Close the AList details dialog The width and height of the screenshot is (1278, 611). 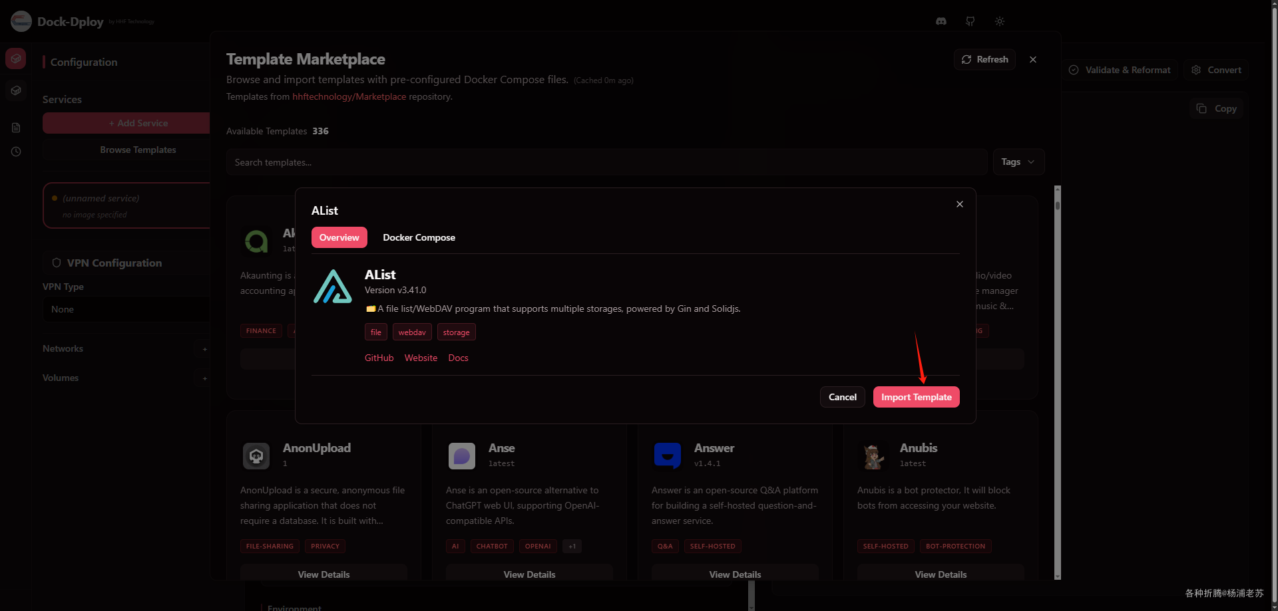(x=960, y=204)
